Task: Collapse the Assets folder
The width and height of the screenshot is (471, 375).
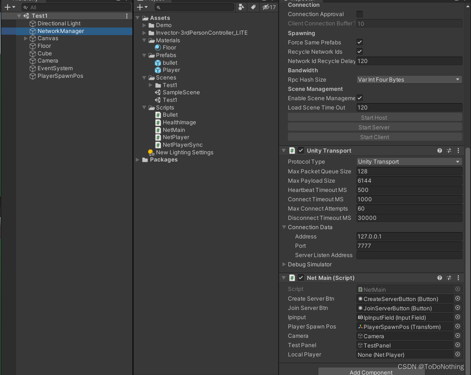Action: (x=137, y=18)
